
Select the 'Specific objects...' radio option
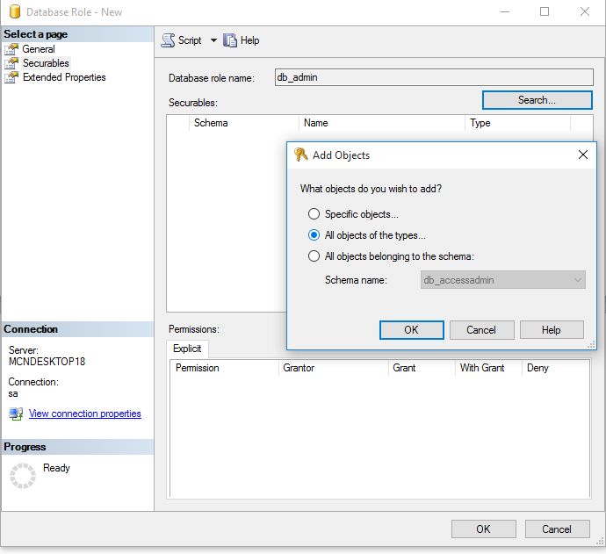coord(314,214)
